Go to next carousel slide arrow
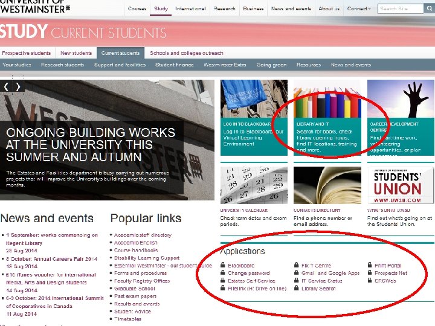The height and width of the screenshot is (326, 435). pos(18,87)
